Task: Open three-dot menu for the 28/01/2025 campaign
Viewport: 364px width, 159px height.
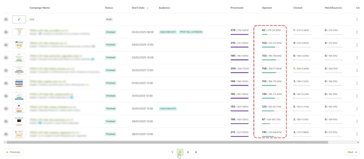Action: coord(357,134)
